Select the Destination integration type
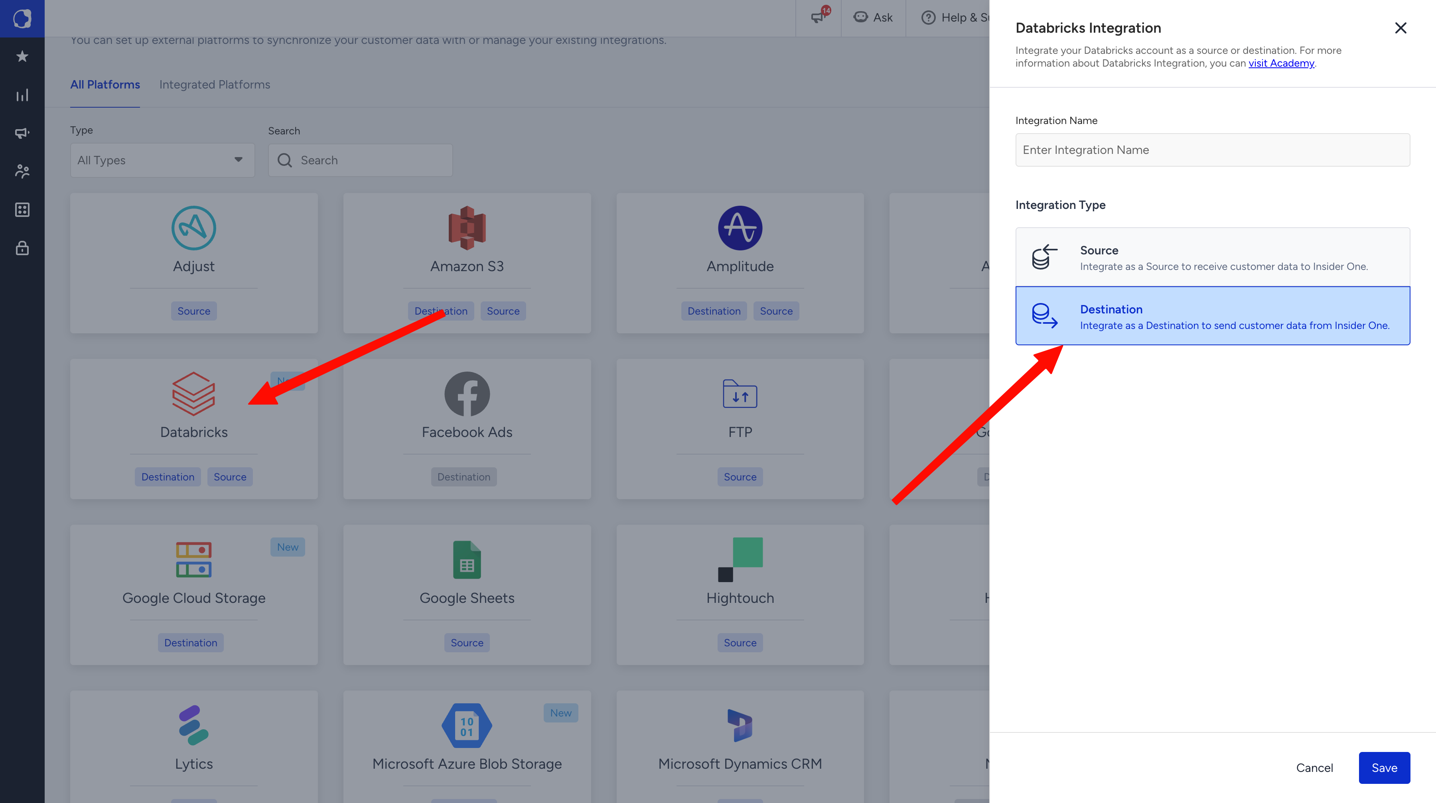1436x803 pixels. (1213, 316)
